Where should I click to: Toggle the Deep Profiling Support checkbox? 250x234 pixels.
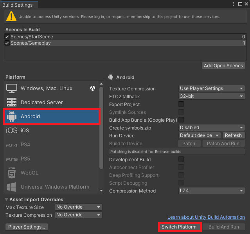(x=181, y=175)
